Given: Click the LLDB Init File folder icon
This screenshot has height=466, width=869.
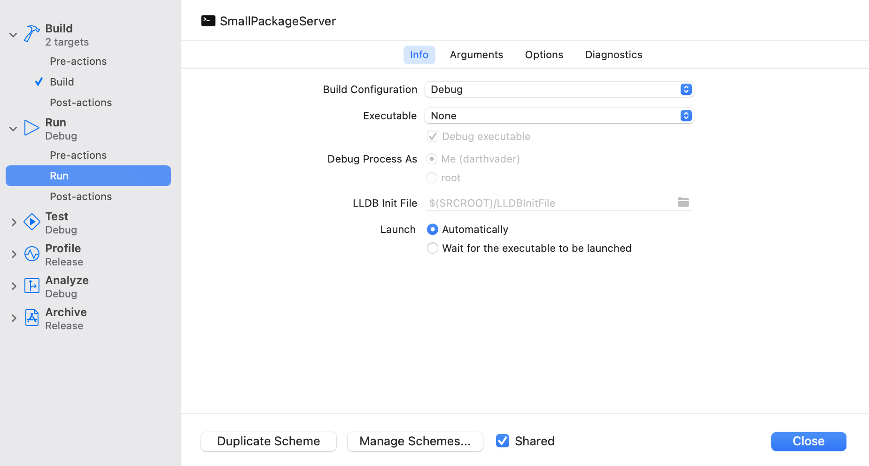Looking at the screenshot, I should click(683, 202).
